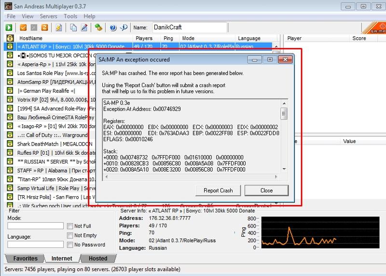
Task: Click the blue Help question mark icon
Action: 113,28
